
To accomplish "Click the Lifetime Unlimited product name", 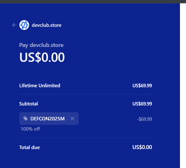I will pos(40,86).
